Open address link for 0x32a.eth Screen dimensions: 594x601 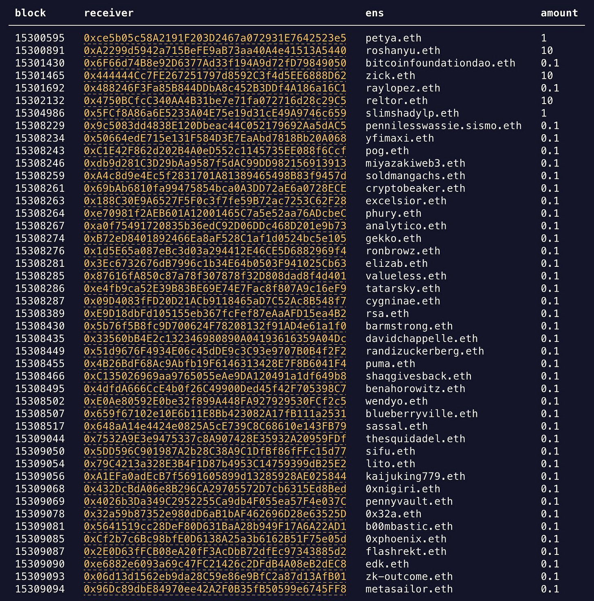click(215, 514)
